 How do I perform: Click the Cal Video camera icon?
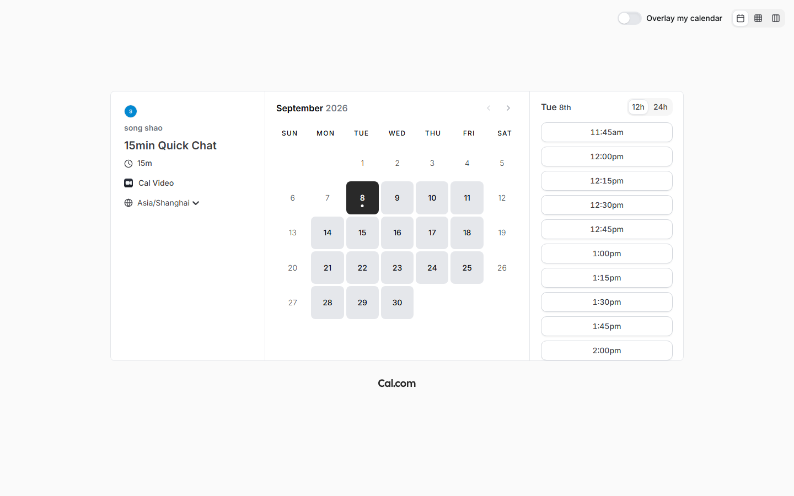(x=128, y=183)
